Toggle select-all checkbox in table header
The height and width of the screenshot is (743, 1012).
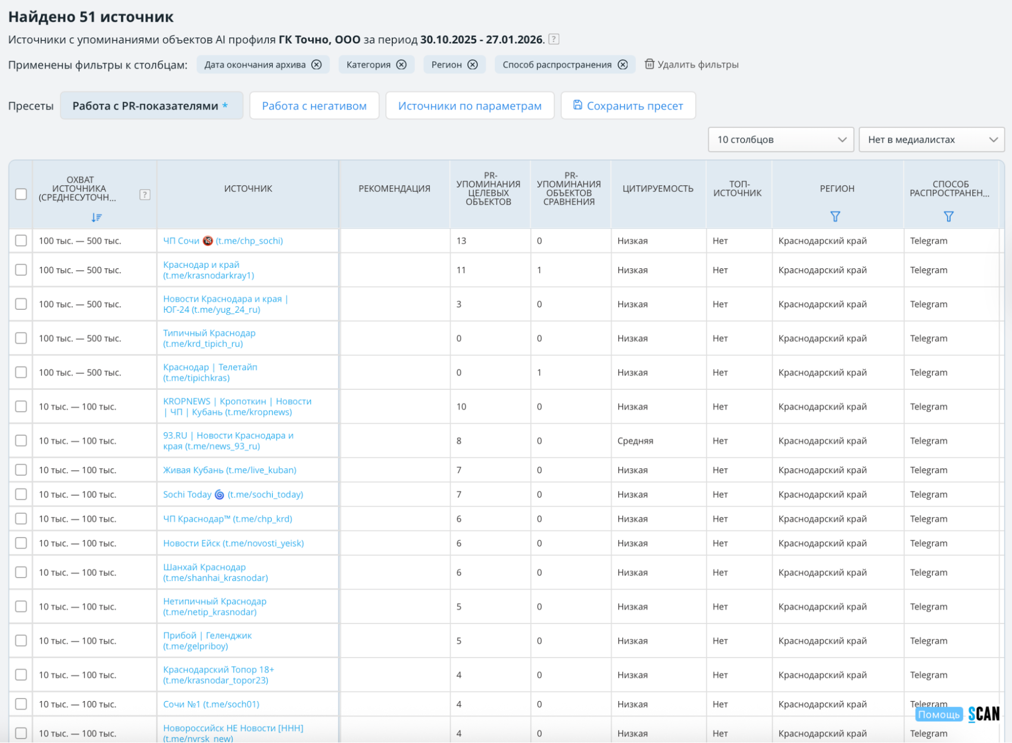click(x=21, y=194)
